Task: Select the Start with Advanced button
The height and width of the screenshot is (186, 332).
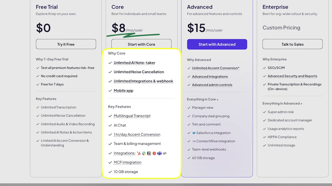Action: point(217,44)
